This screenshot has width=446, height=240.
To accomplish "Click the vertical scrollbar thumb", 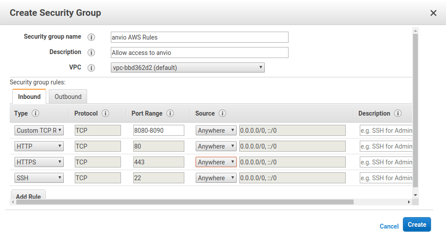I will click(415, 111).
